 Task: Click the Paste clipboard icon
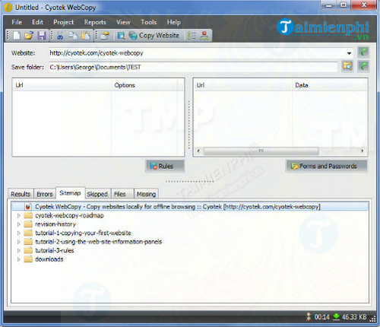(86, 36)
